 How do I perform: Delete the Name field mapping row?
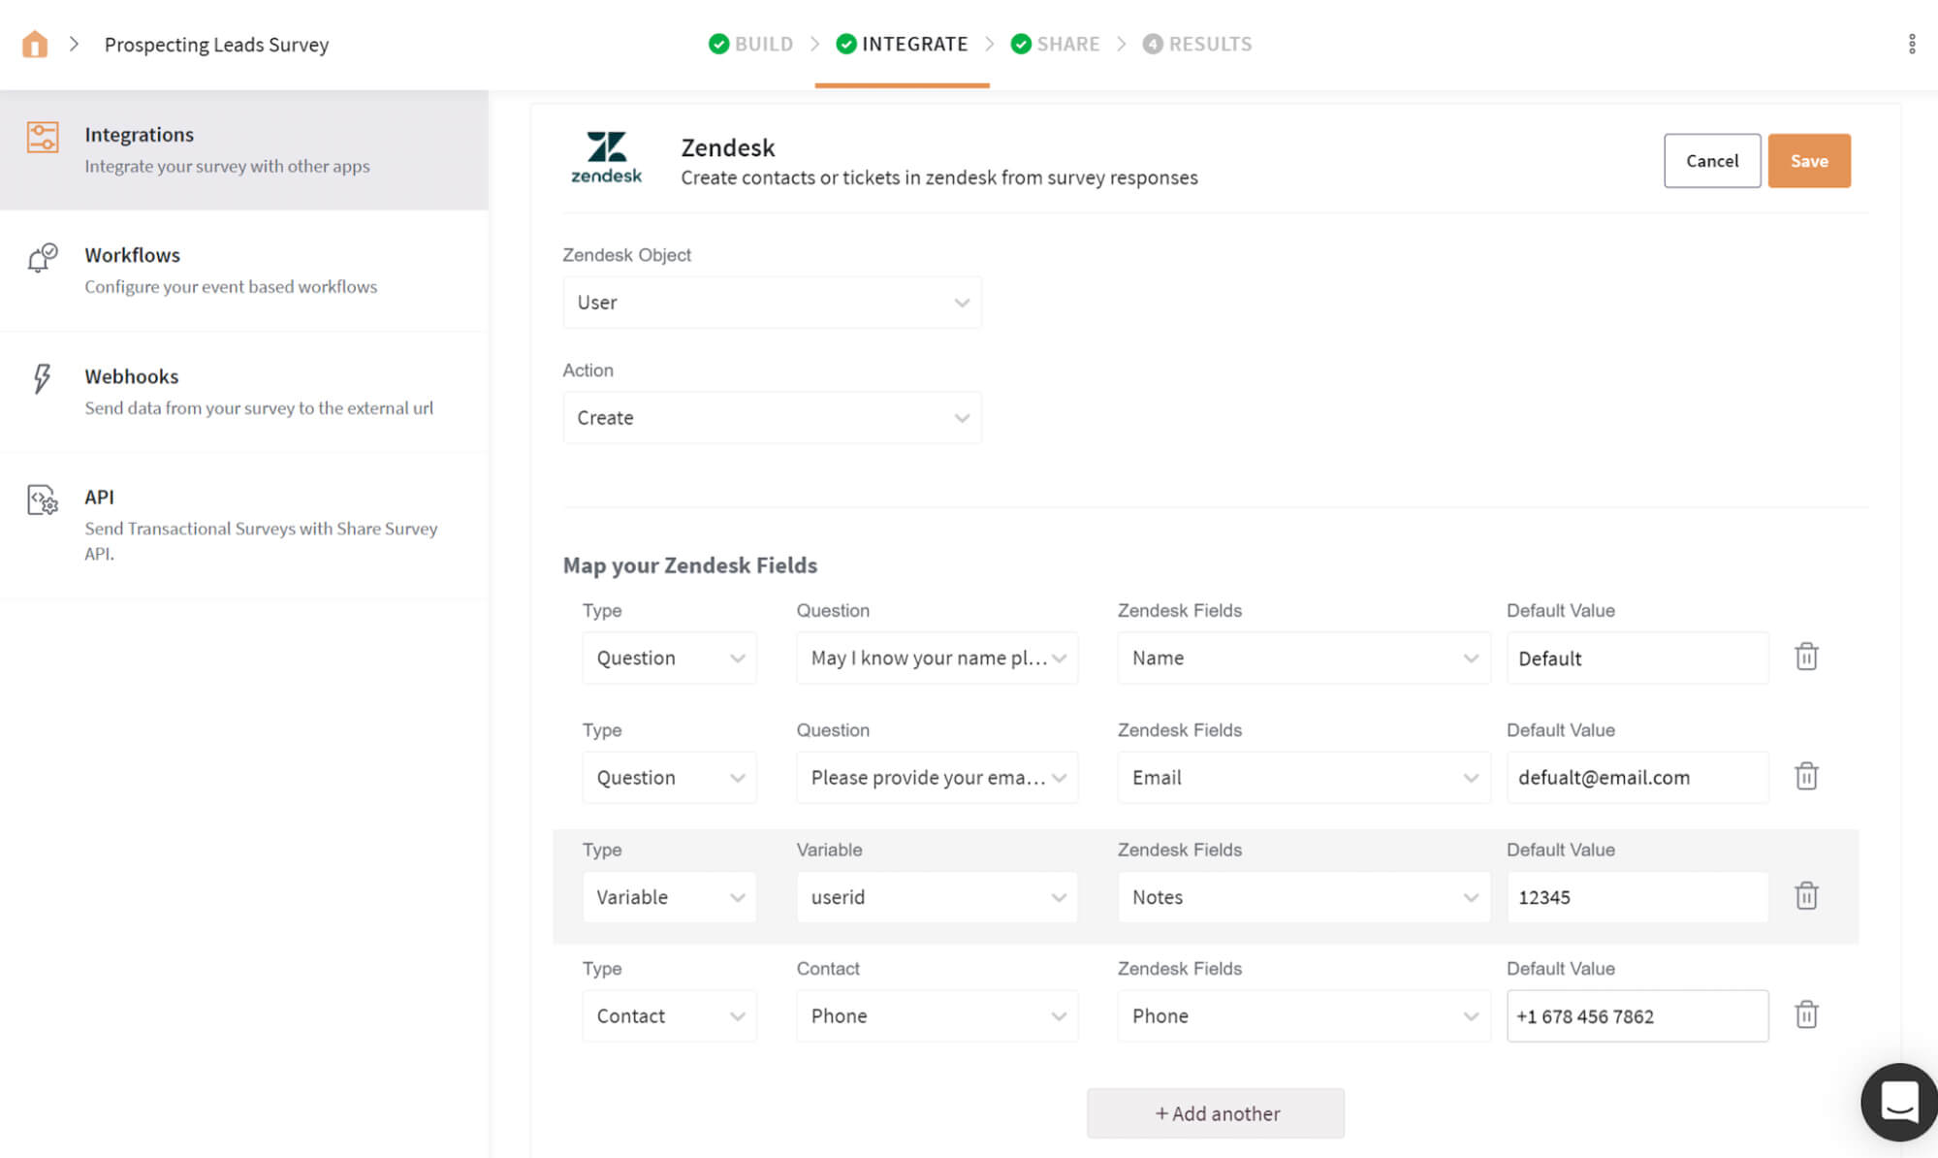point(1805,657)
